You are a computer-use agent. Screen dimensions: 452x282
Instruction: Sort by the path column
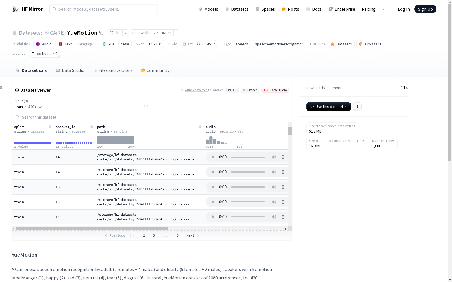tap(200, 127)
